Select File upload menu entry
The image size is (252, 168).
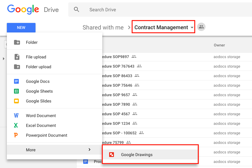tap(55, 57)
